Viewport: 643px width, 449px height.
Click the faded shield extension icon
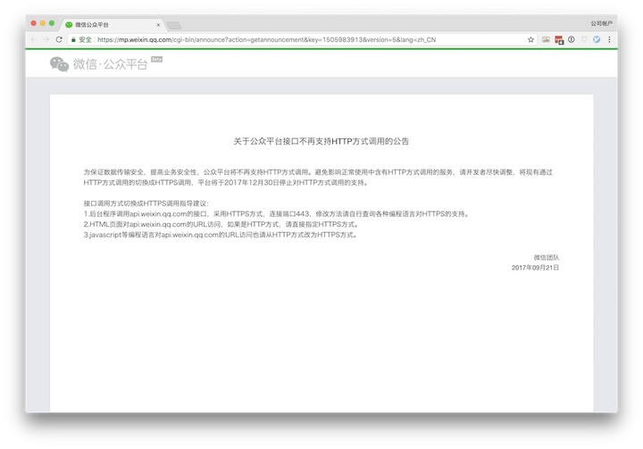coord(584,39)
